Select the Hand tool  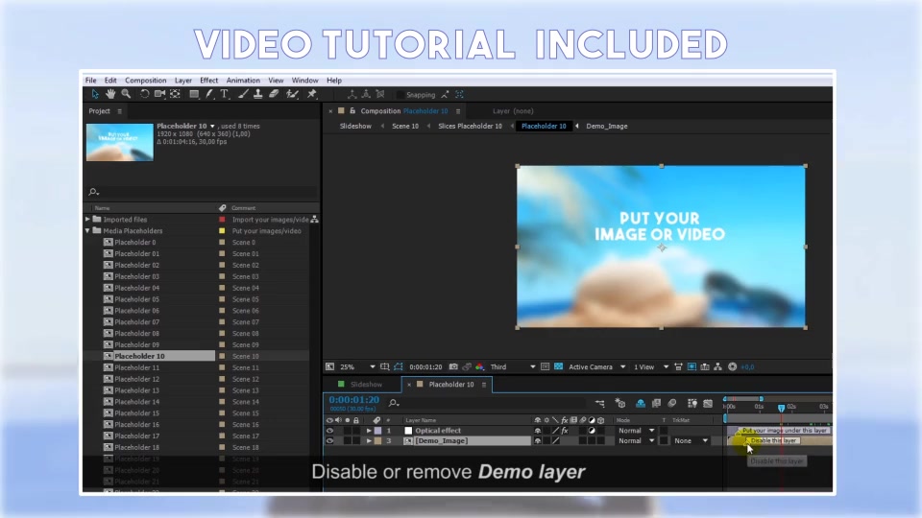coord(109,94)
